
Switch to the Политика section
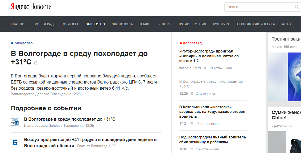pyautogui.click(x=69, y=24)
